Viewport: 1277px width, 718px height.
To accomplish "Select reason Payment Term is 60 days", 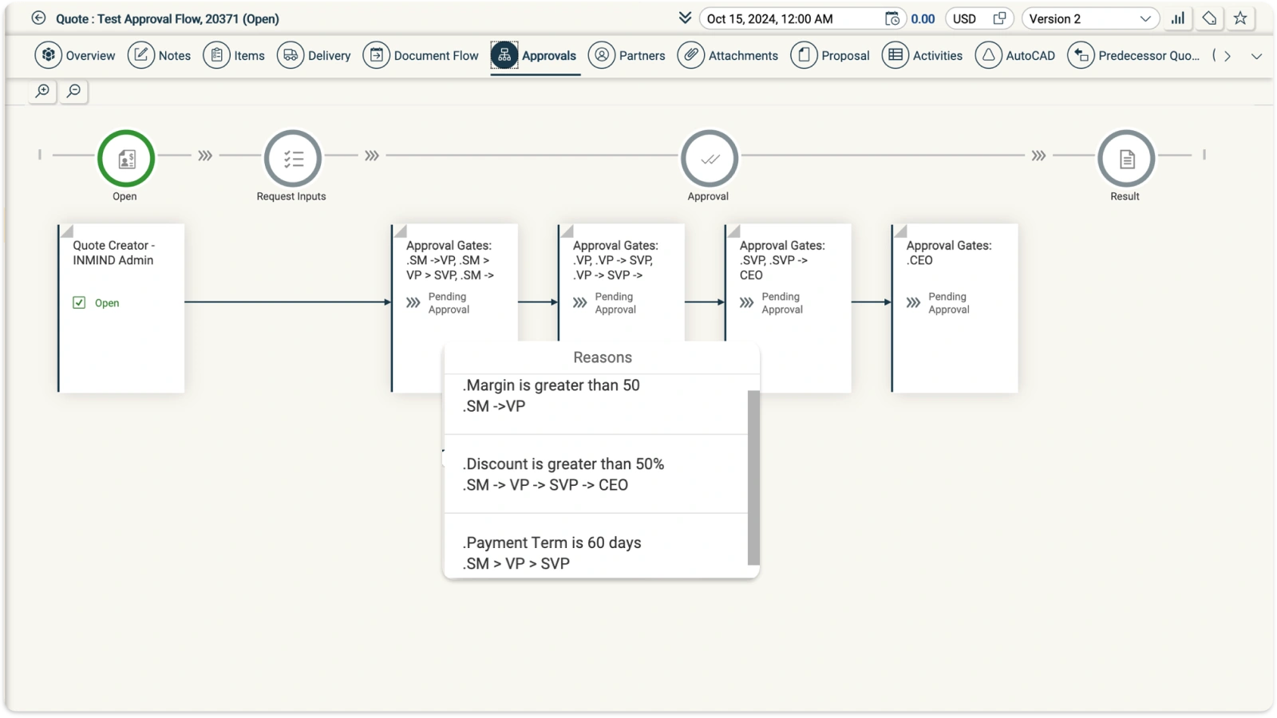I will tap(595, 546).
